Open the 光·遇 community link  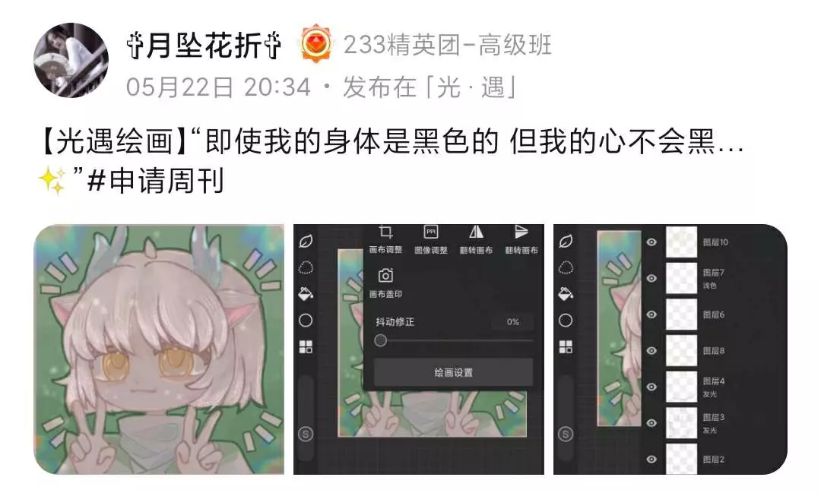(x=471, y=87)
